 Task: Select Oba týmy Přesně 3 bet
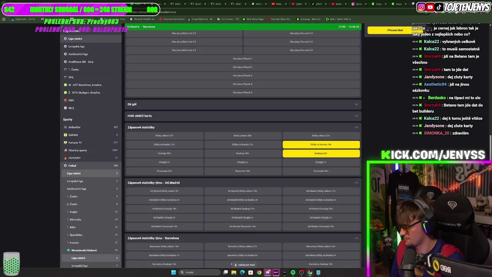coord(243,76)
